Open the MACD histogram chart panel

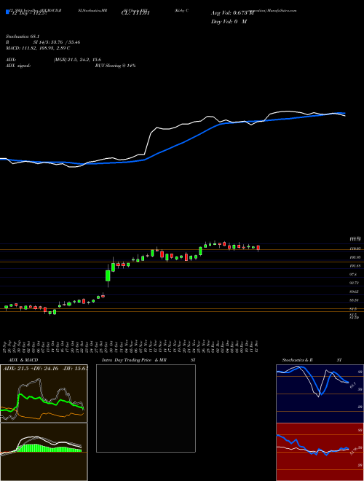[44, 452]
